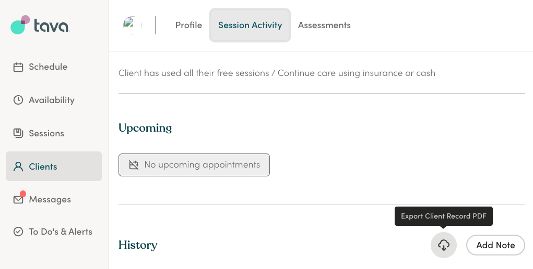
Task: Click the Clients person icon
Action: pyautogui.click(x=18, y=166)
